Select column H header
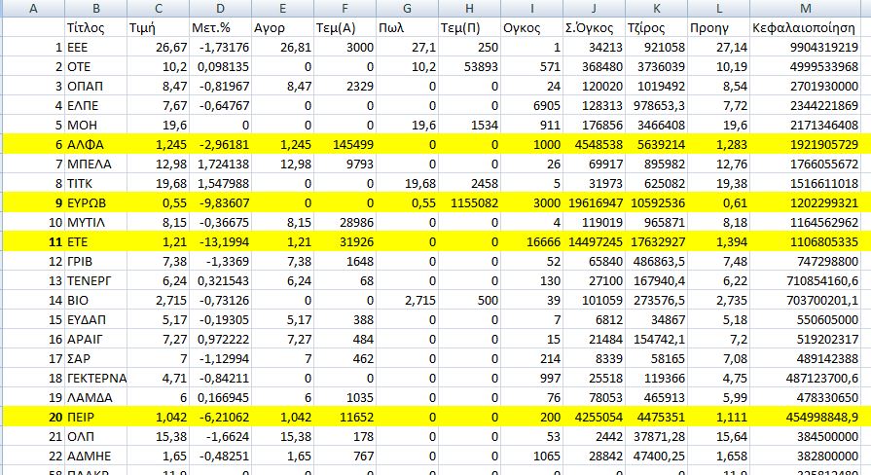871x475 pixels. point(469,9)
